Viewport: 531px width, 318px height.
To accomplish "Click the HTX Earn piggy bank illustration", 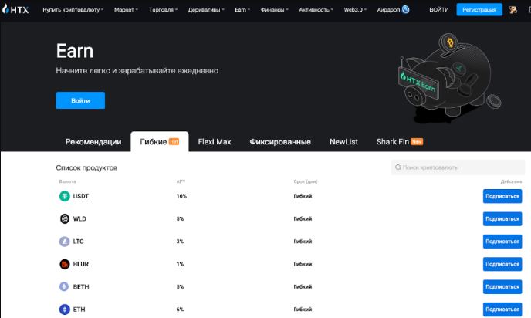I will point(449,78).
